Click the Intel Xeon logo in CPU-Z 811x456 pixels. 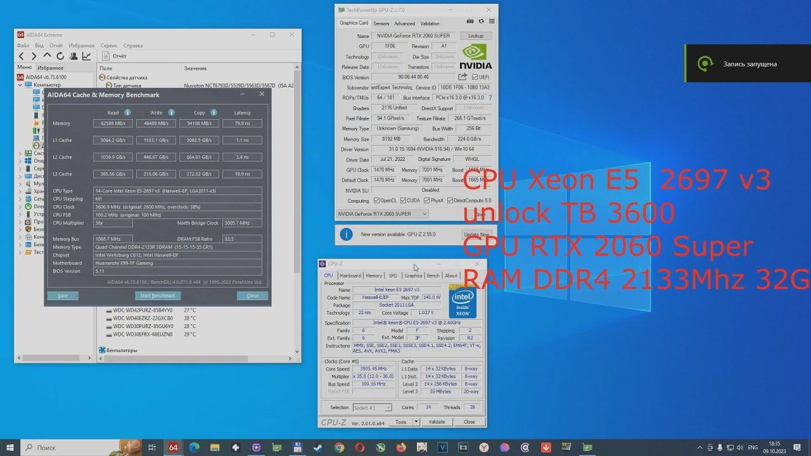(463, 301)
